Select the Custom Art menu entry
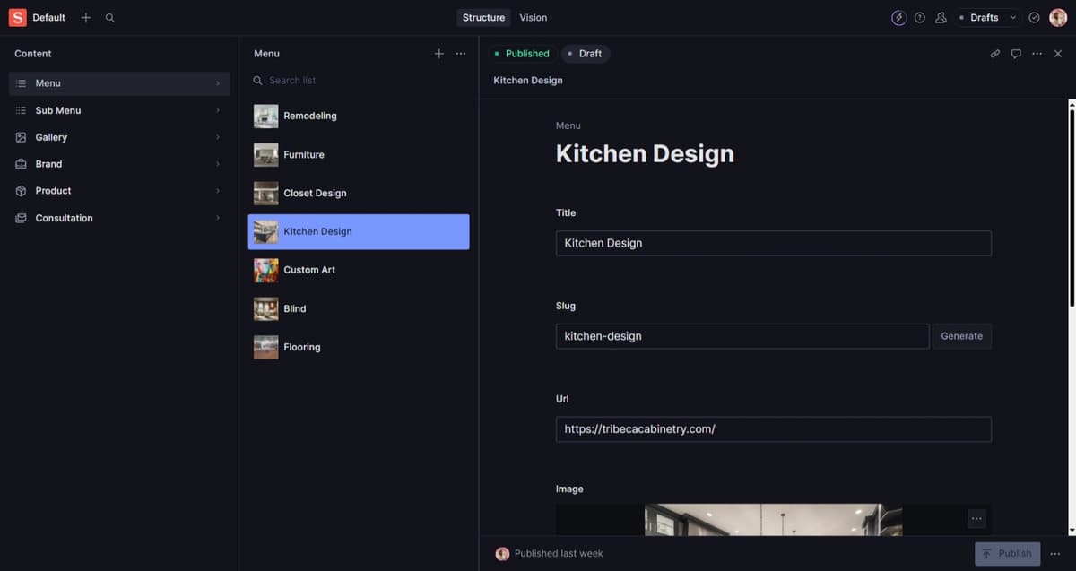The height and width of the screenshot is (571, 1076). tap(309, 269)
